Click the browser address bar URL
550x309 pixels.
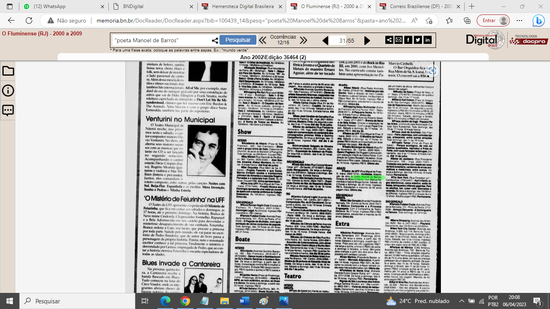click(251, 21)
